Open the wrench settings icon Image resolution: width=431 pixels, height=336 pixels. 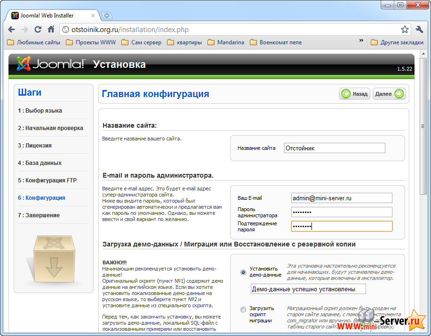419,29
